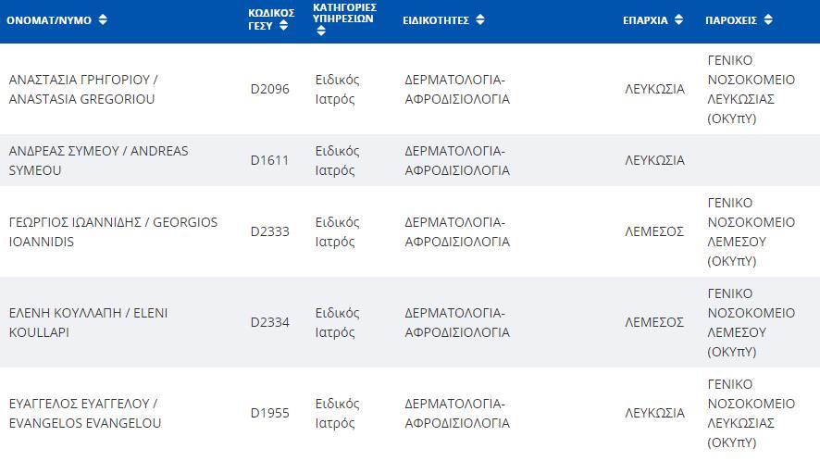Select the ΓΕΩΡΓΙΟΣ ΙΩΑΝΝΙΔΗΣ row name
Viewport: 820px width, 461px height.
(113, 231)
